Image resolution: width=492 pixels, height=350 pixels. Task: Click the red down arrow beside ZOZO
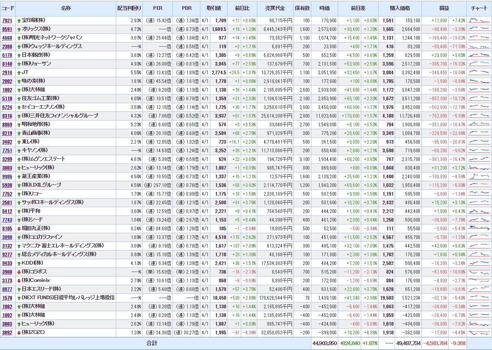(19, 332)
